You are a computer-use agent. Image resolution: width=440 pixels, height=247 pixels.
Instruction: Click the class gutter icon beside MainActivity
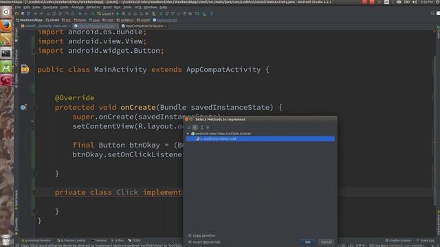click(x=25, y=69)
